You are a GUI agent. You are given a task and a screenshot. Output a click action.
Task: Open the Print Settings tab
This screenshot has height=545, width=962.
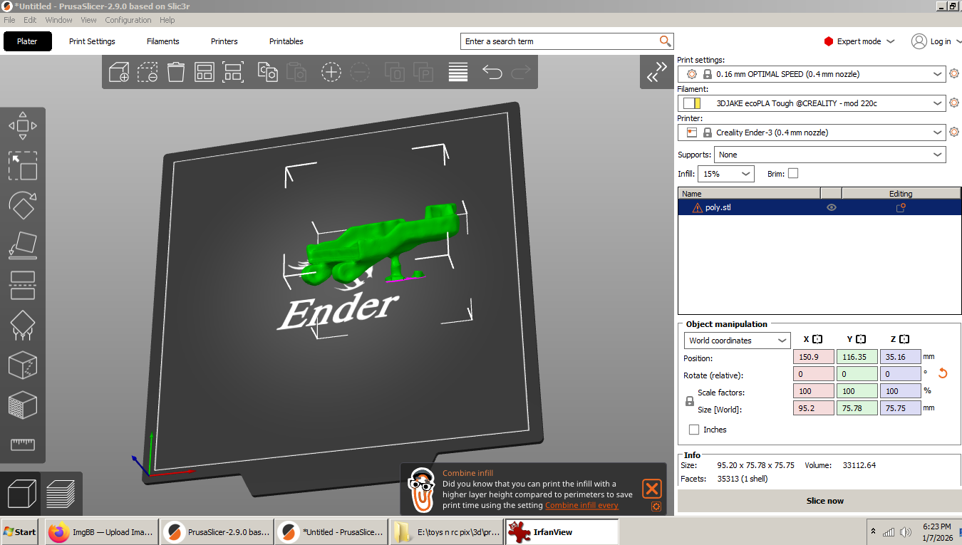(92, 41)
